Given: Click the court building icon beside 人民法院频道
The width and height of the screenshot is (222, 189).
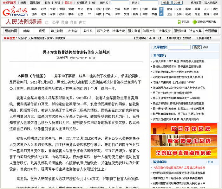Looking at the screenshot, I should point(47,22).
